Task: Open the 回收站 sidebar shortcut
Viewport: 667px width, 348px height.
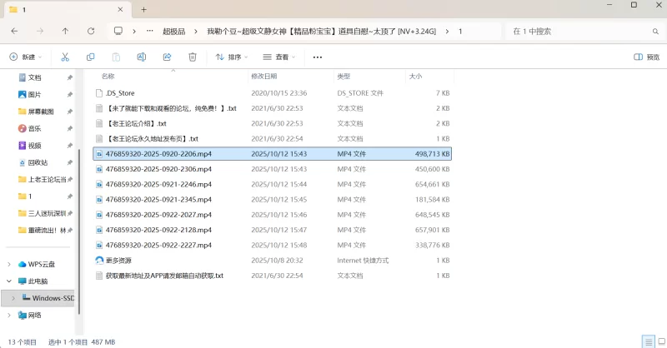Action: [x=38, y=162]
